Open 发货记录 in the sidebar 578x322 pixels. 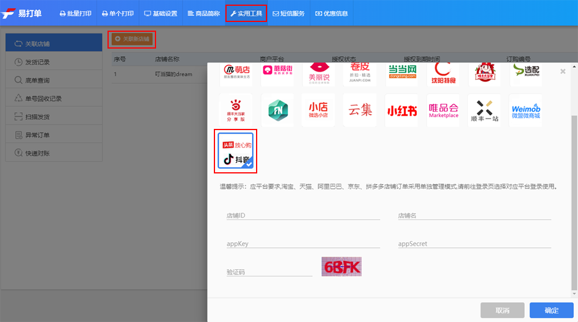[54, 62]
